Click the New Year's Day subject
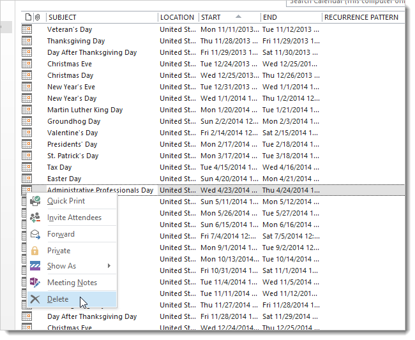Screen dimensions: 415x340 tap(72, 98)
